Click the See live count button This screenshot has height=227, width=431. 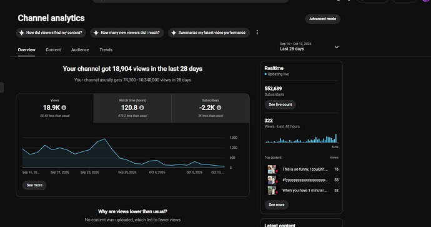[x=280, y=104]
